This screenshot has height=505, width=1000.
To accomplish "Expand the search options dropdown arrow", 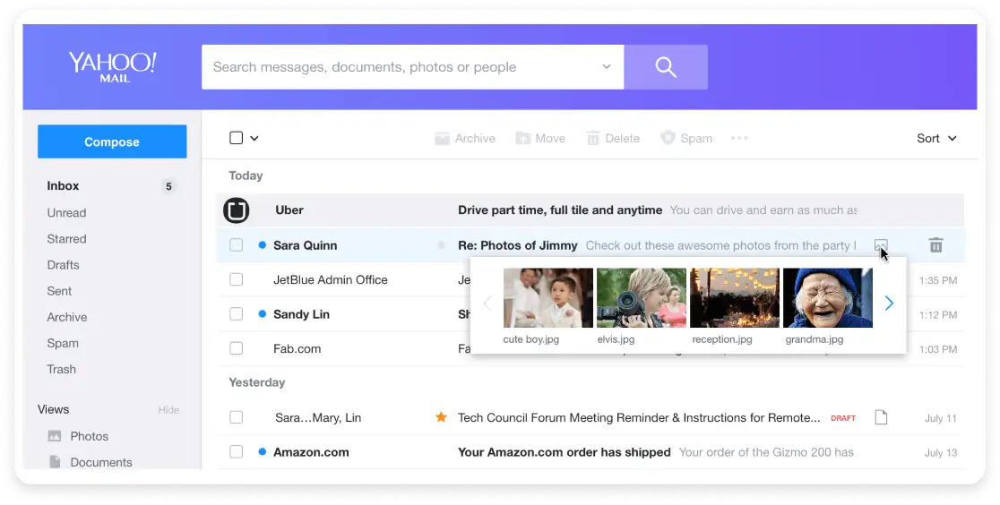I will [607, 67].
